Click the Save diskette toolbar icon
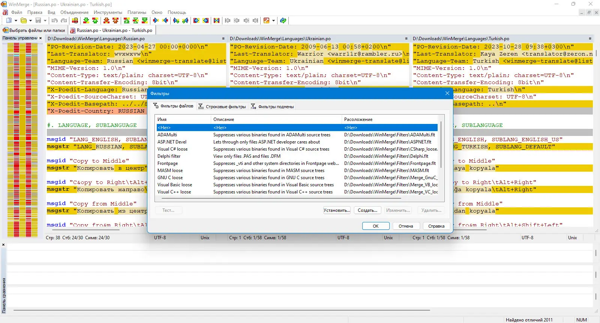Image resolution: width=600 pixels, height=323 pixels. (38, 21)
